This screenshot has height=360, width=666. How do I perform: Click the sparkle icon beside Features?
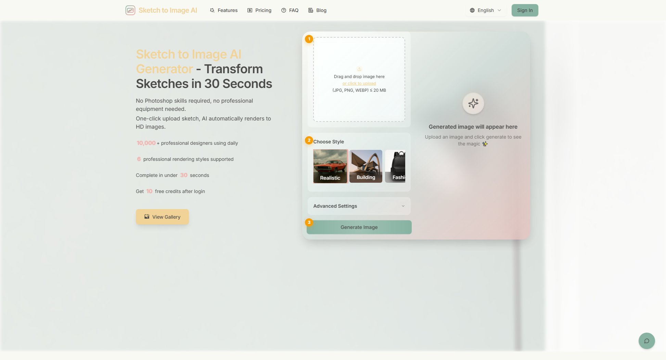[x=212, y=10]
